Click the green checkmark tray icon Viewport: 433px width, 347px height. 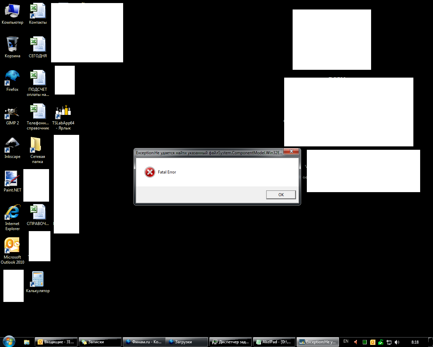pos(381,342)
